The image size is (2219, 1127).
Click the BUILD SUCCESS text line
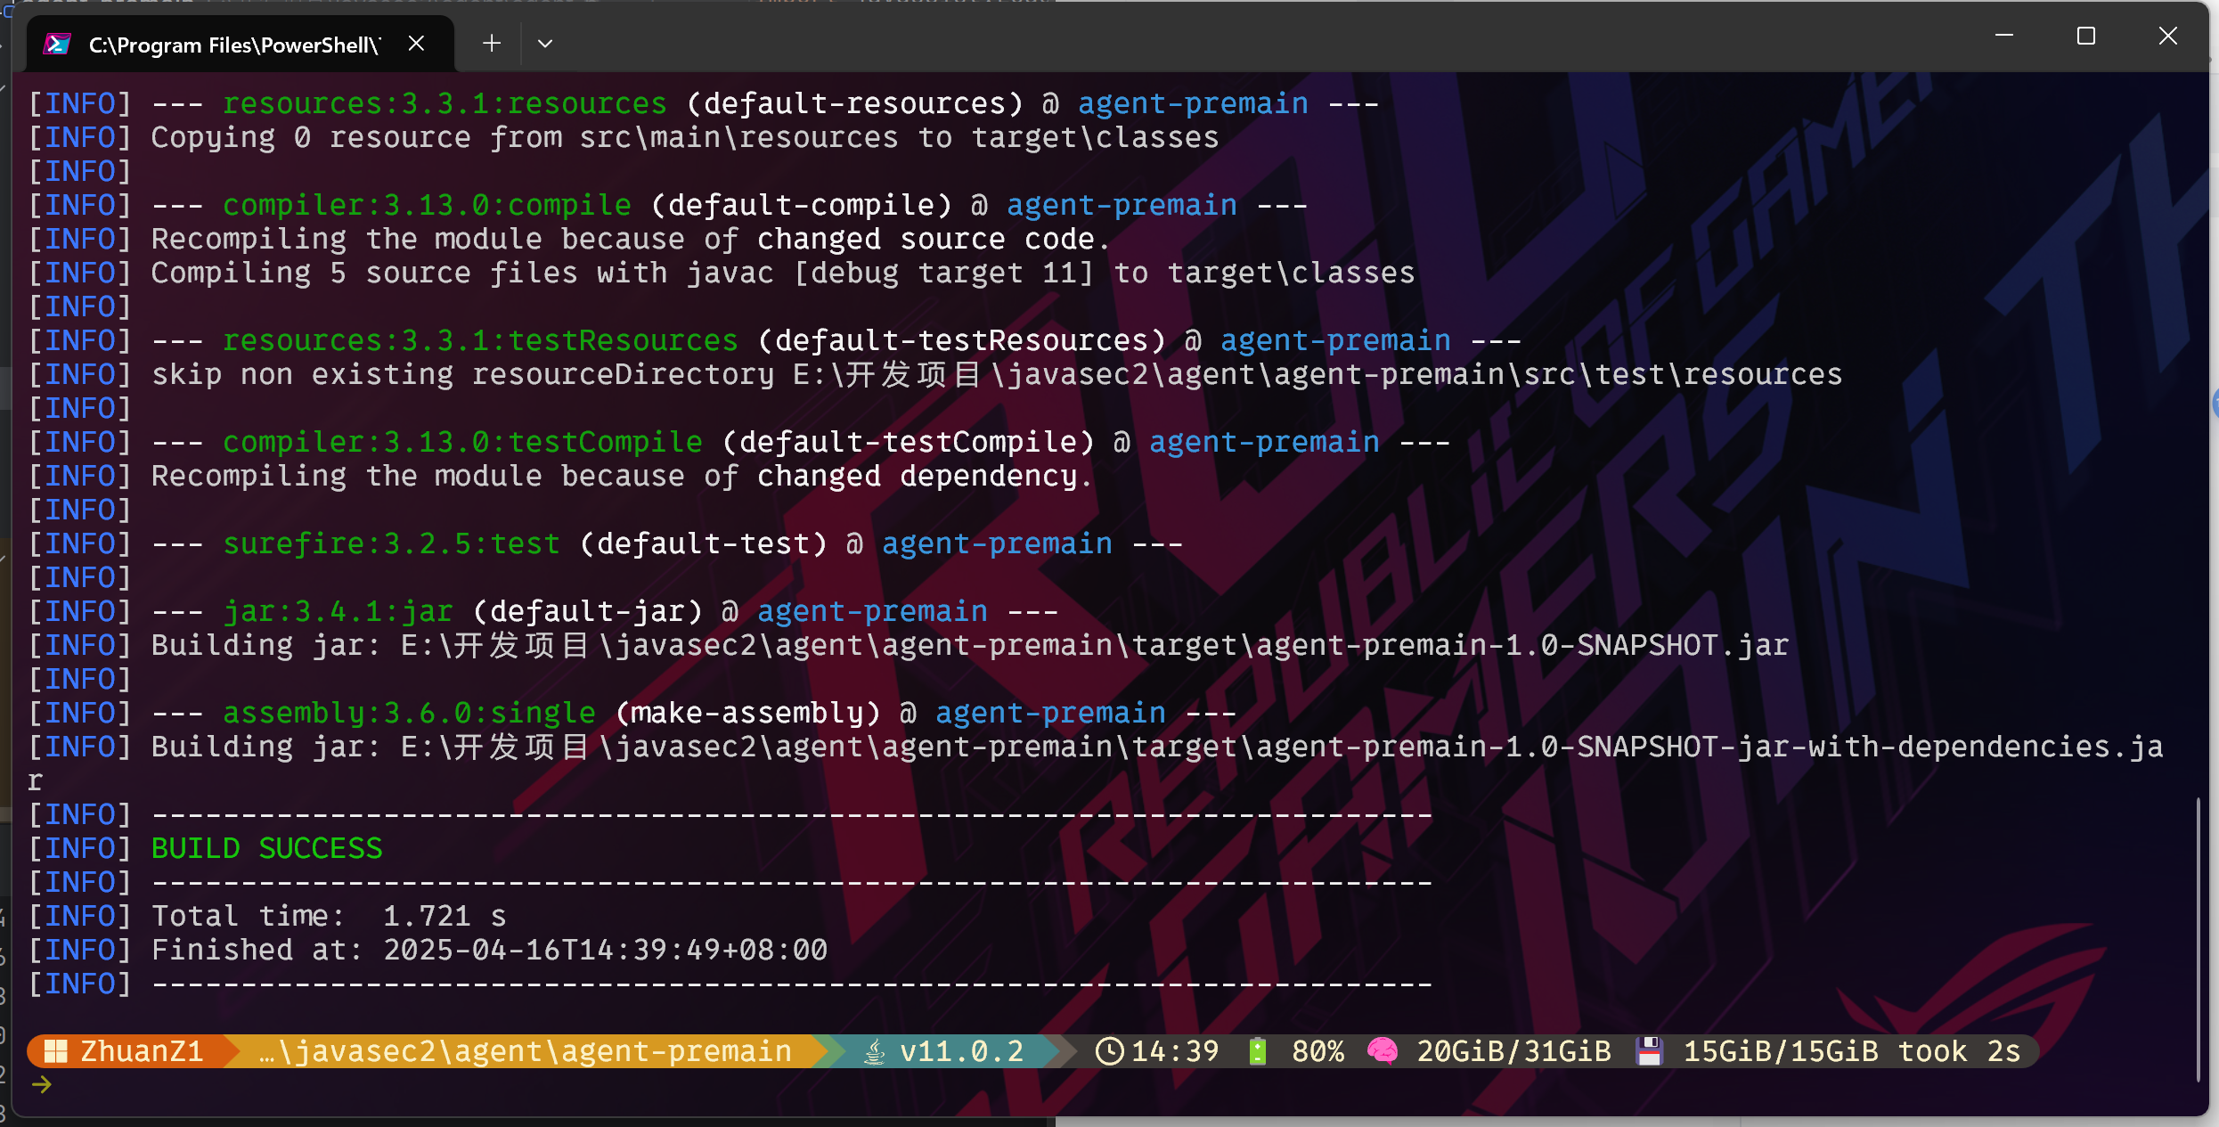pyautogui.click(x=266, y=848)
